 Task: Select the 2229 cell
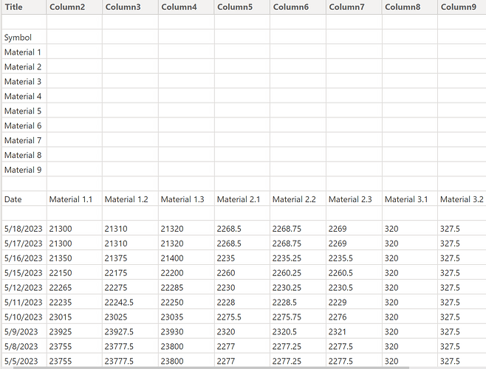point(354,303)
